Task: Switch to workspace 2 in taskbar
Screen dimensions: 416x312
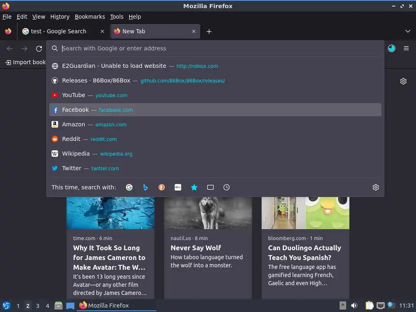Action: 28,306
